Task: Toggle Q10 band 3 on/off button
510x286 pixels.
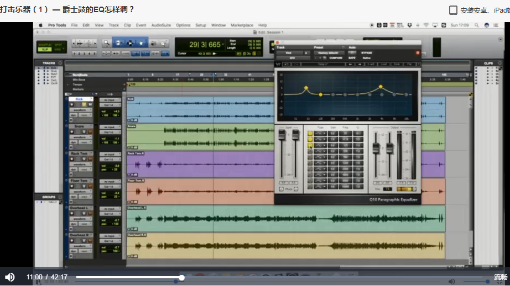Action: [x=310, y=145]
